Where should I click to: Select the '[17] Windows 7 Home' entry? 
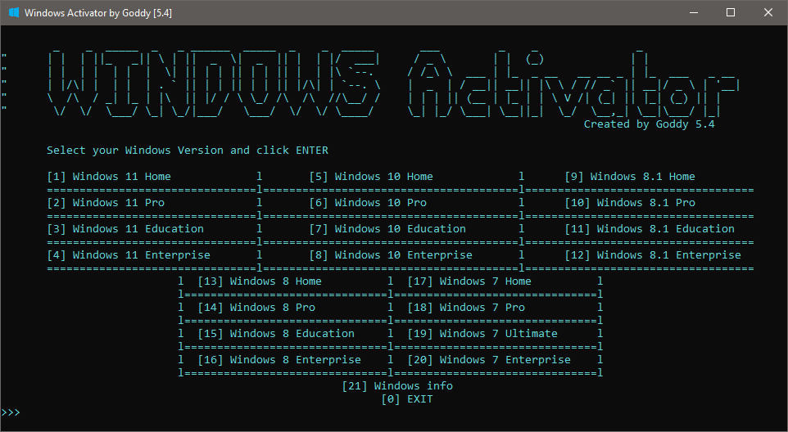(469, 281)
